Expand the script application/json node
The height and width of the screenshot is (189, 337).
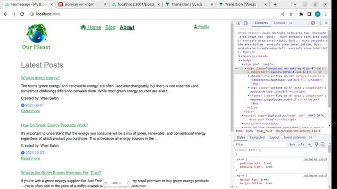click(x=242, y=115)
